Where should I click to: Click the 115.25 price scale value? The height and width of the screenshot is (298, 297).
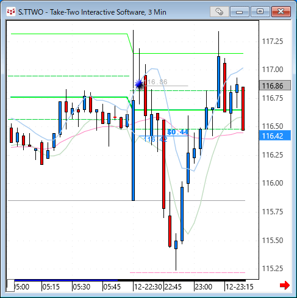(x=273, y=269)
